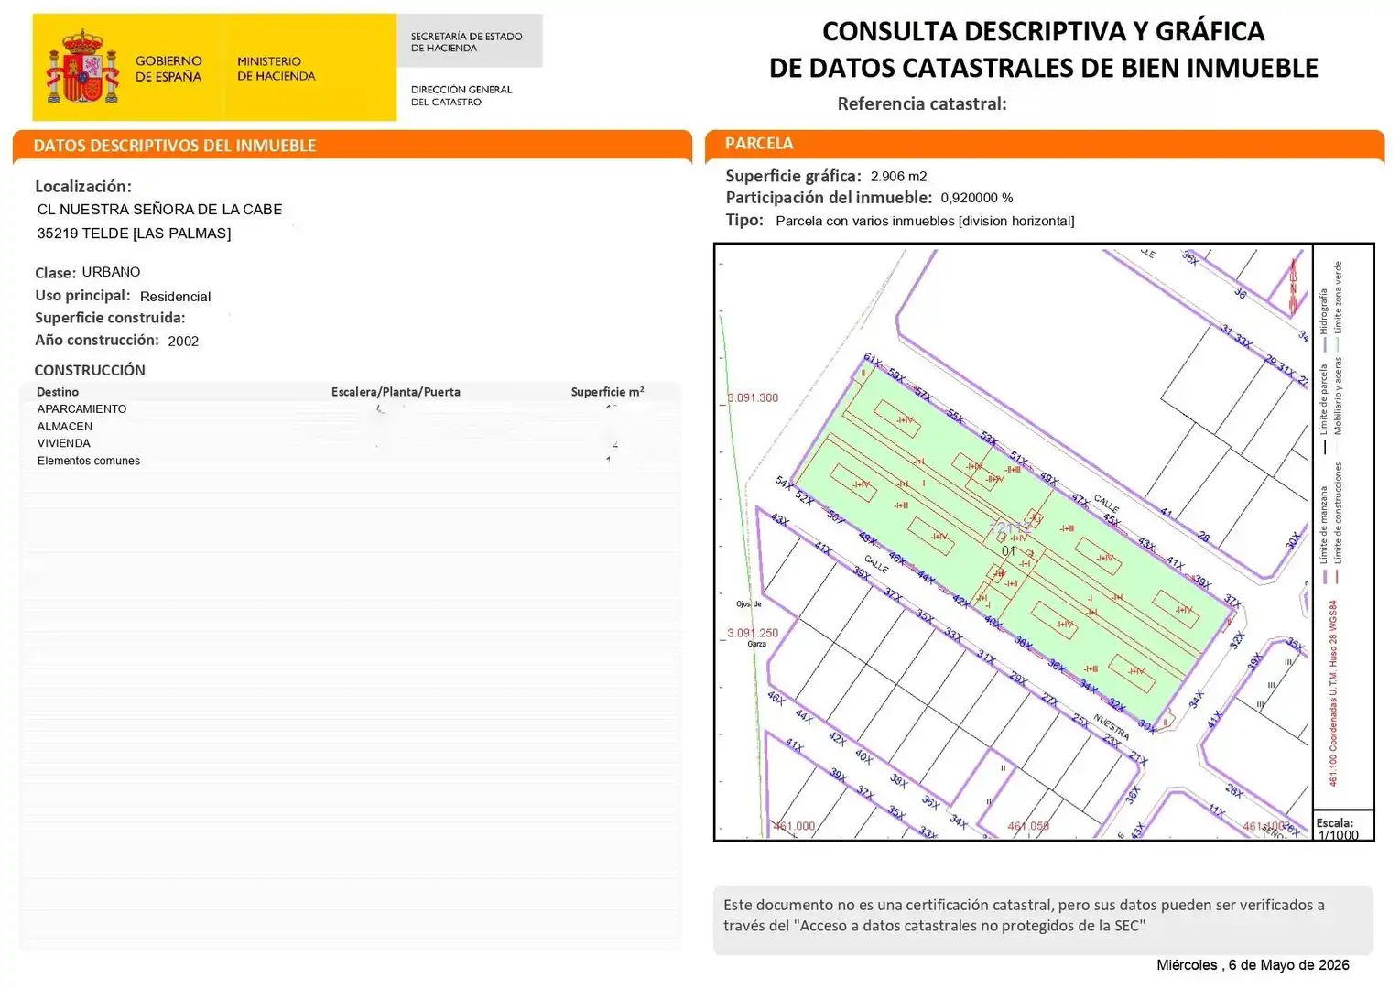Click DIRECCIÓN GENERAL DEL CATASTRO text
Screen dimensions: 1400x989
click(461, 95)
